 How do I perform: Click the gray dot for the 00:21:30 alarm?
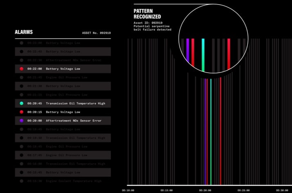coord(21,86)
